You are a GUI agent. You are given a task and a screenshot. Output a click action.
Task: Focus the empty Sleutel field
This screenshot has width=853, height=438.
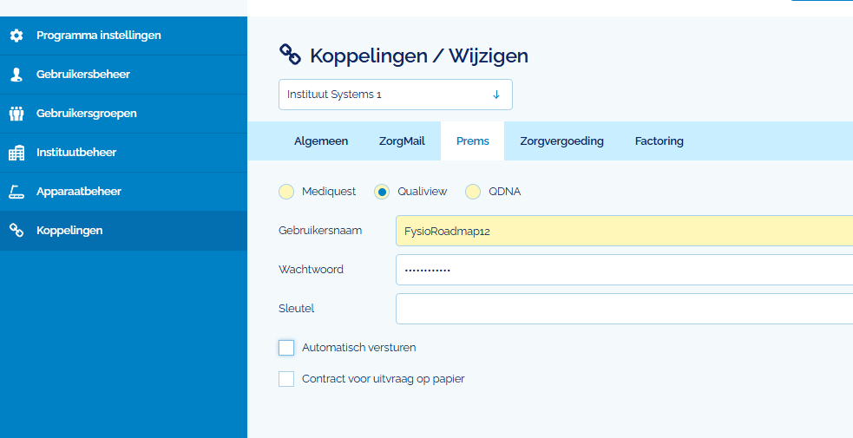tap(624, 309)
